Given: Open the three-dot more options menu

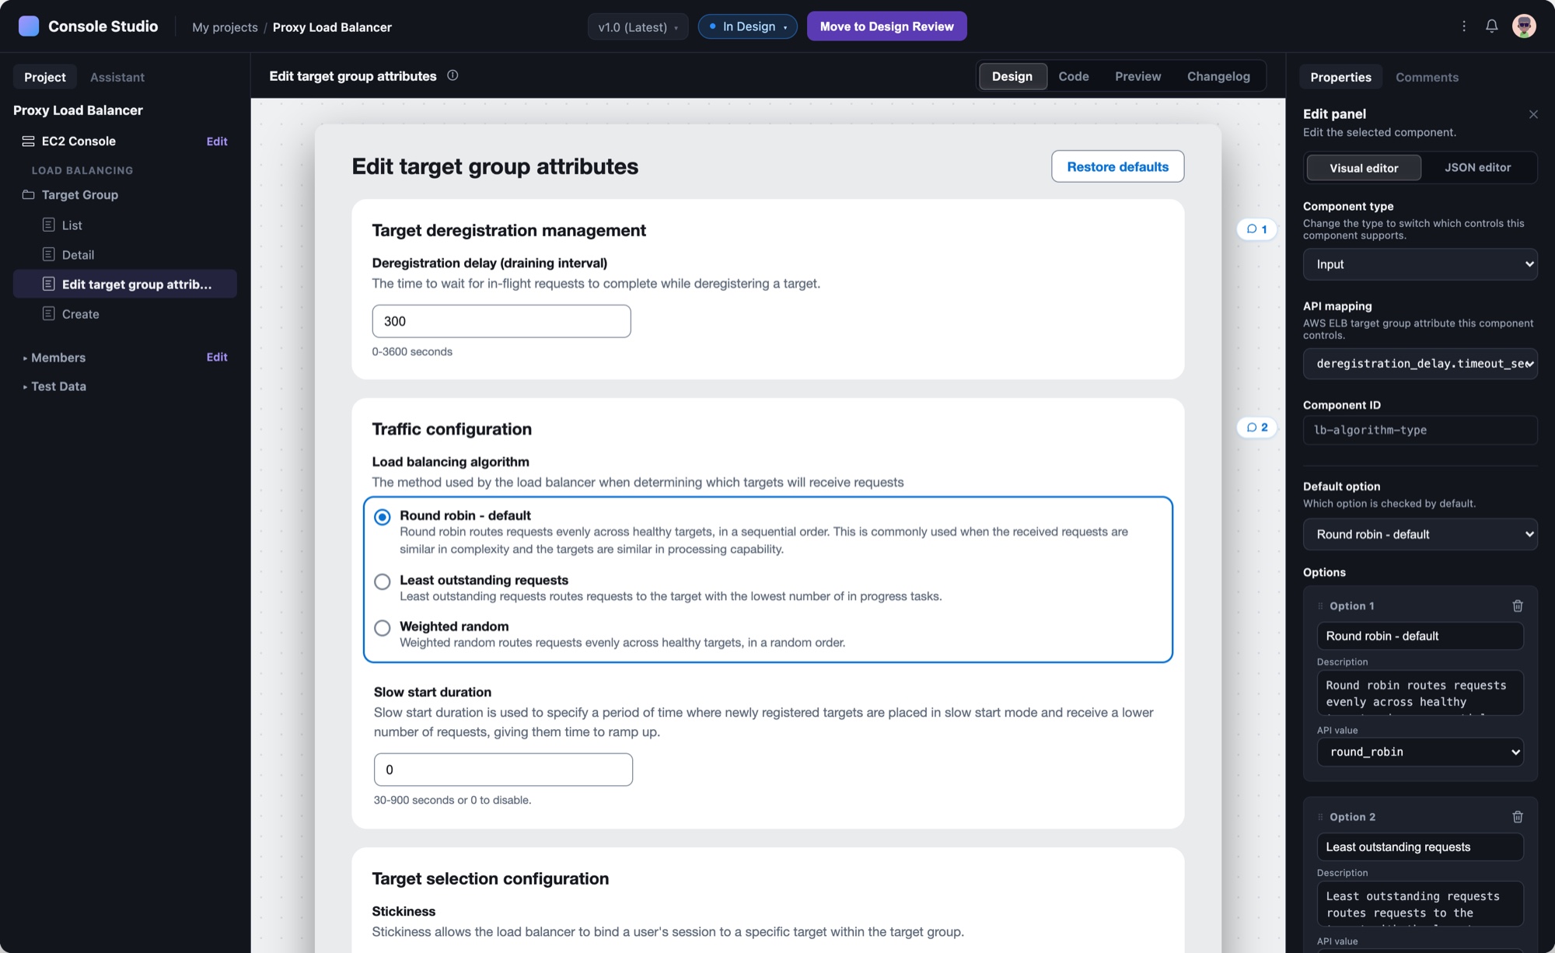Looking at the screenshot, I should [1464, 26].
